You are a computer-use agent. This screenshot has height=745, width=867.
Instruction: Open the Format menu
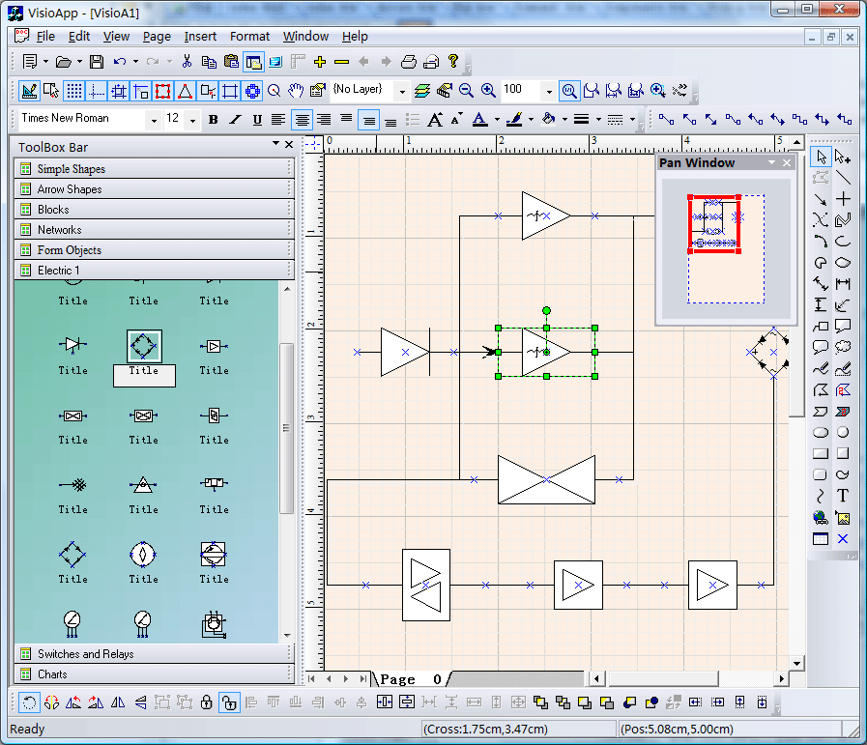click(x=250, y=37)
